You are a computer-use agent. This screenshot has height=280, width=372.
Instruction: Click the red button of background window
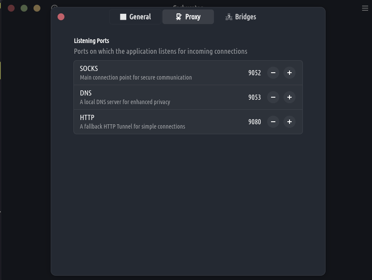pos(11,8)
